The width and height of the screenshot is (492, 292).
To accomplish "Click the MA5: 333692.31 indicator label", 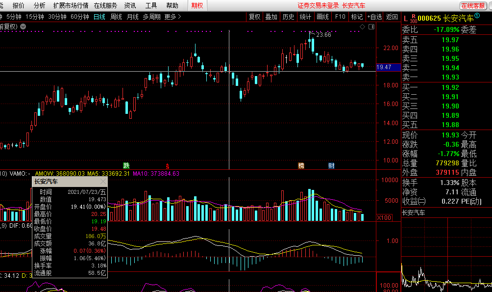I will tap(109, 174).
